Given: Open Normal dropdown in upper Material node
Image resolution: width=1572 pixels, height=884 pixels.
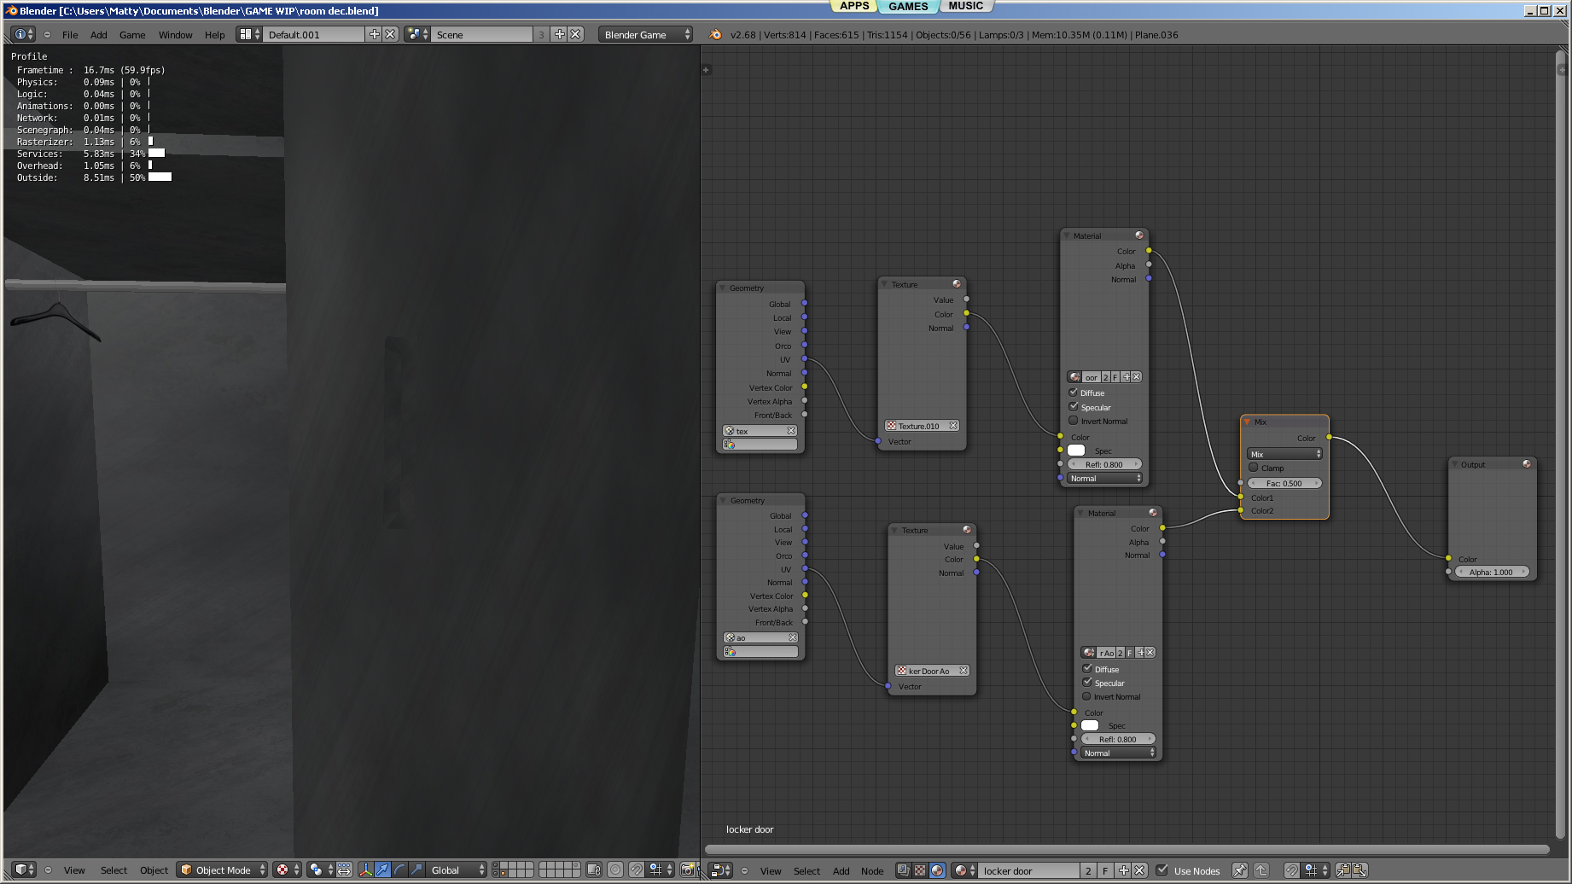Looking at the screenshot, I should tap(1104, 479).
